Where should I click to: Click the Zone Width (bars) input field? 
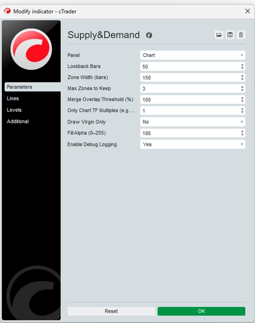[189, 78]
